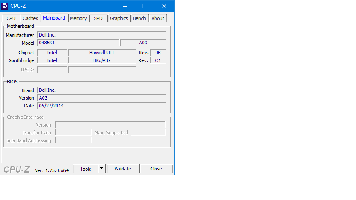The width and height of the screenshot is (356, 200).
Task: Click the Chipset Haswell-ULT field
Action: (x=102, y=53)
